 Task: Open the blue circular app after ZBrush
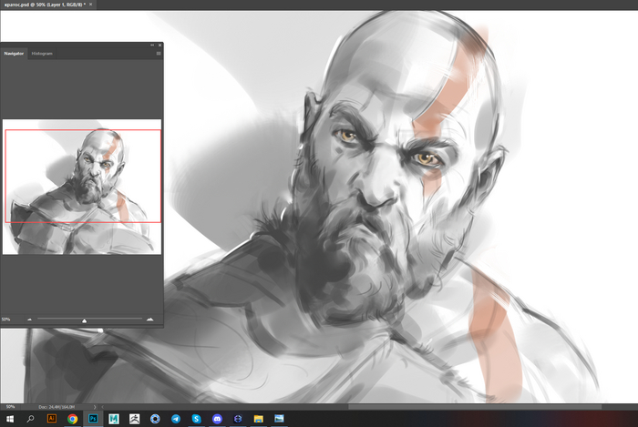coord(155,419)
